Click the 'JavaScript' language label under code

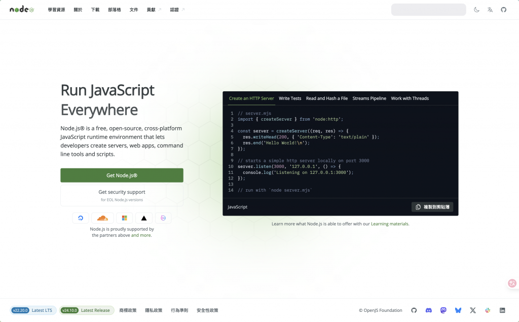[x=237, y=207]
